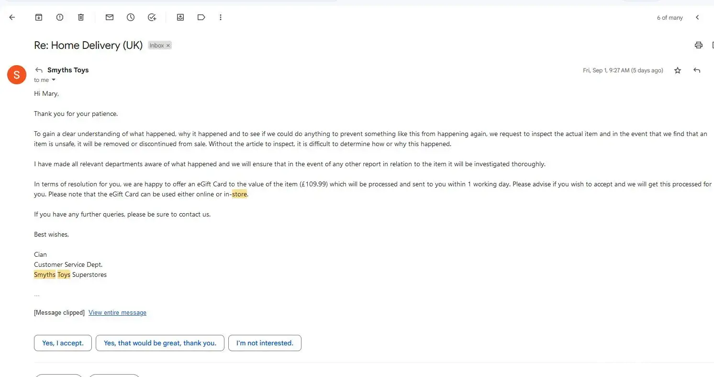714x377 pixels.
Task: Open the 'View entire message' link
Action: (x=117, y=313)
